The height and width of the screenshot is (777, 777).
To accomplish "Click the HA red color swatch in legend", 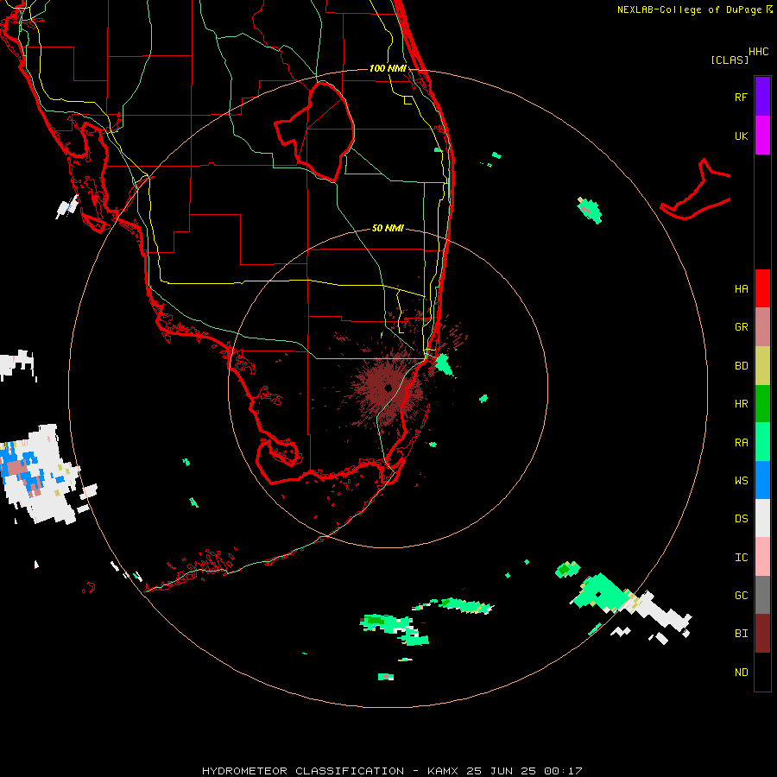I will click(762, 288).
